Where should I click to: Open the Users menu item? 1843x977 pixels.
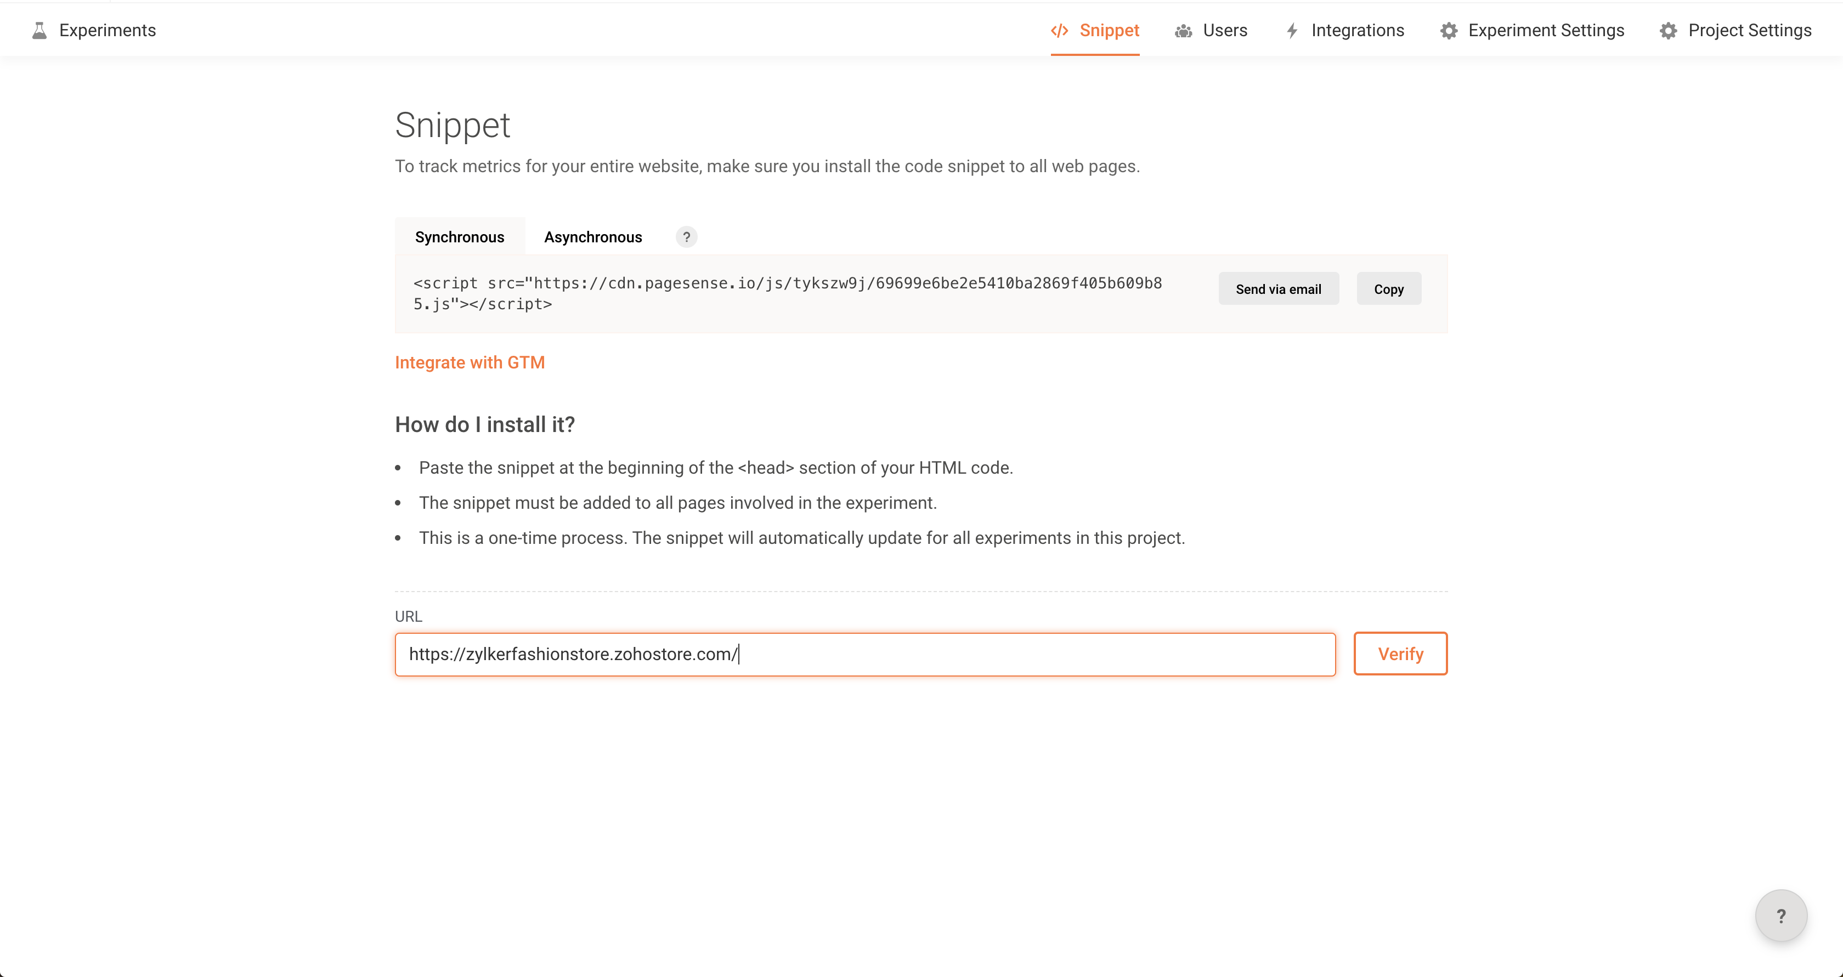[x=1225, y=31]
